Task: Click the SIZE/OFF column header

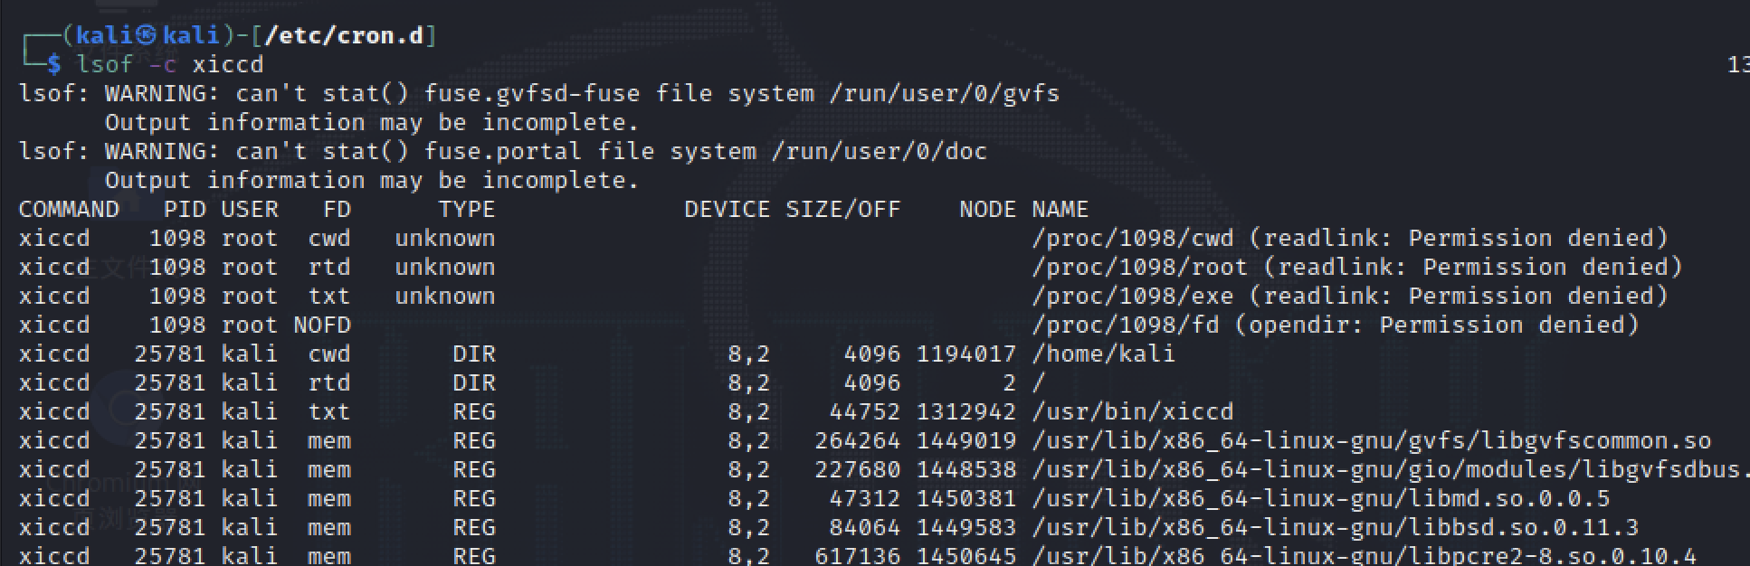Action: coord(842,209)
